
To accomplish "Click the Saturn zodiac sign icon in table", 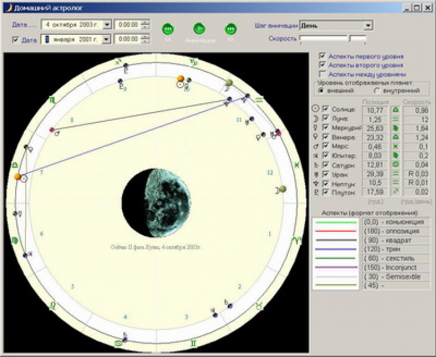I will (395, 165).
